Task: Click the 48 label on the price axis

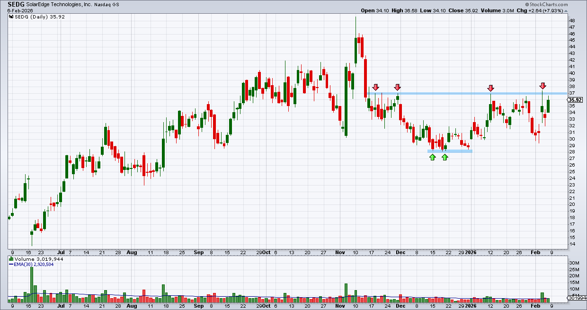Action: (x=572, y=21)
